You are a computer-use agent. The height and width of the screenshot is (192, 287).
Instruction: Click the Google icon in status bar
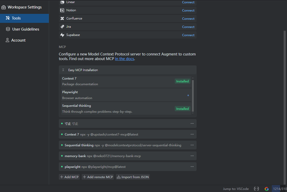266,189
